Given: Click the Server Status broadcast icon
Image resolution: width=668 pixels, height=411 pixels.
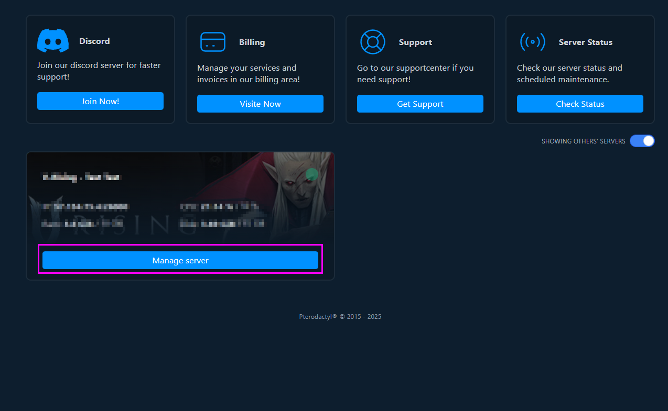Looking at the screenshot, I should [x=532, y=42].
